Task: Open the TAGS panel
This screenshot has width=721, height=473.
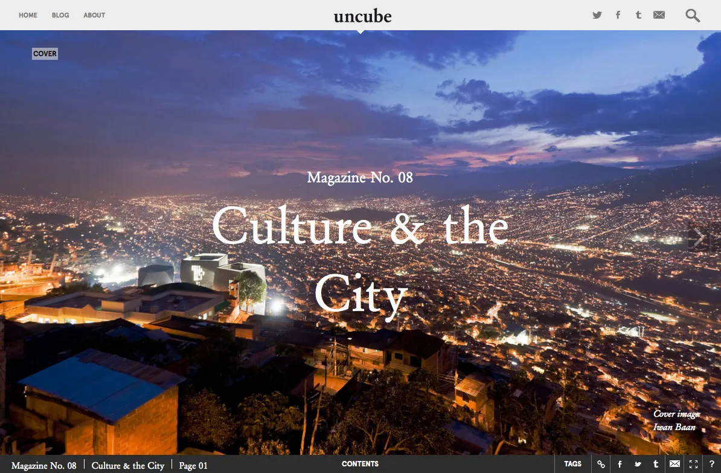Action: (x=573, y=464)
